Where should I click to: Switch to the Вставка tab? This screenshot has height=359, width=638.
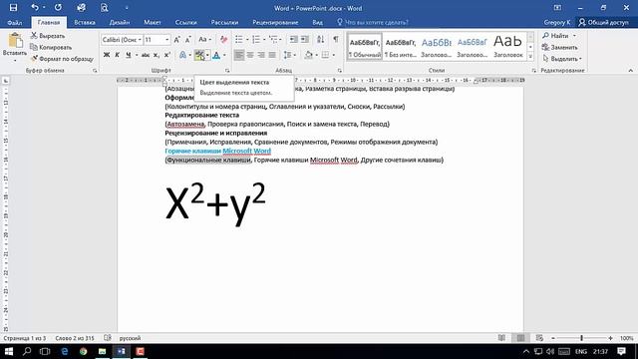click(x=85, y=22)
